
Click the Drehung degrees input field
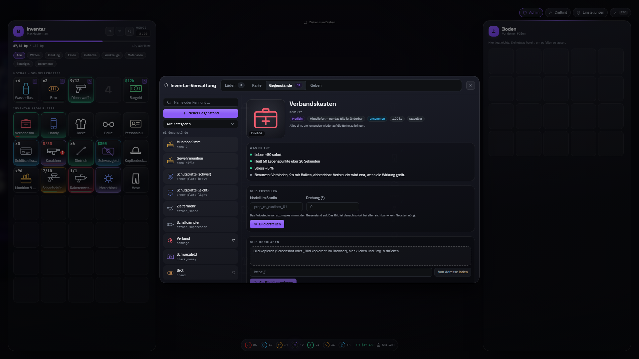(x=332, y=207)
